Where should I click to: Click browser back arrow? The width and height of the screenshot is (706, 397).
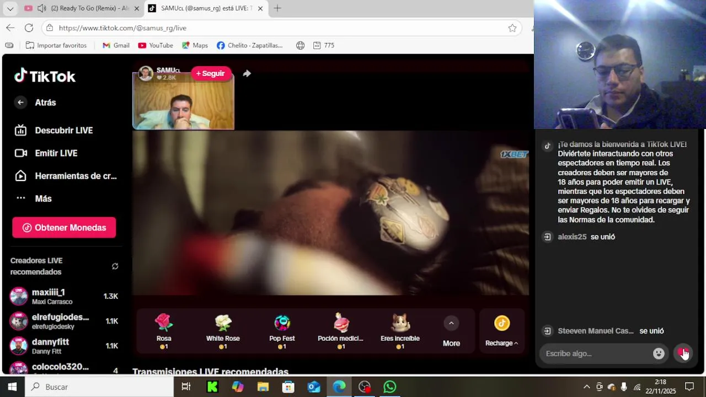click(x=10, y=28)
